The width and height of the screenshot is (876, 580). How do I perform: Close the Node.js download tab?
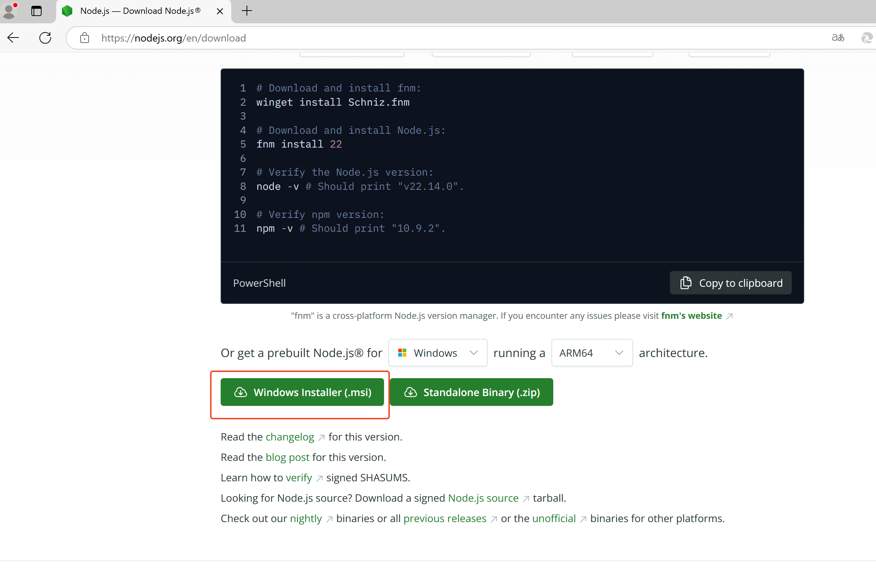220,11
